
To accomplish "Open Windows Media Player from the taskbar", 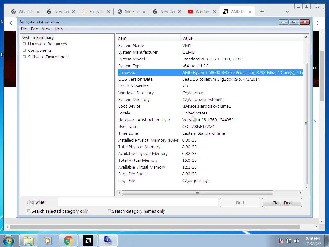I will (x=48, y=241).
